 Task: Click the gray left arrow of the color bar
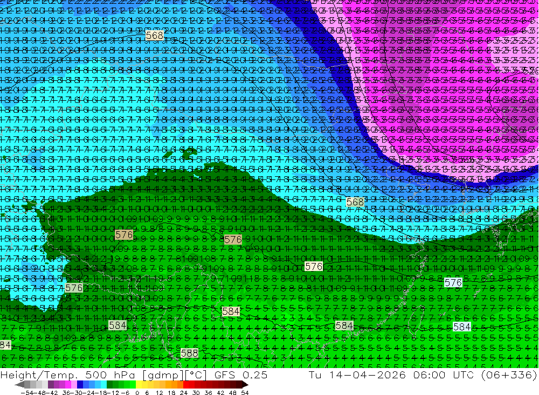pyautogui.click(x=19, y=385)
